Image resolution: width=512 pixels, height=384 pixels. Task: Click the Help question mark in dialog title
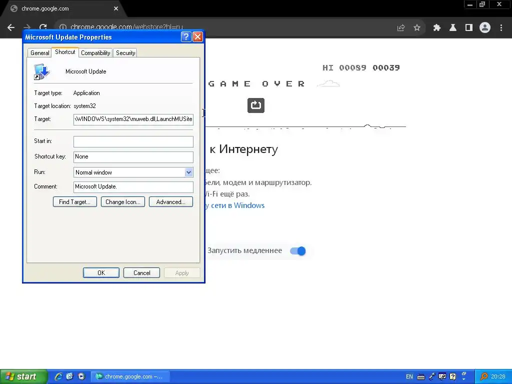[x=186, y=36]
